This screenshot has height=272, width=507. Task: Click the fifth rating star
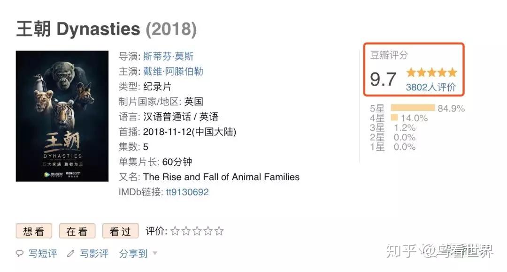(x=219, y=231)
